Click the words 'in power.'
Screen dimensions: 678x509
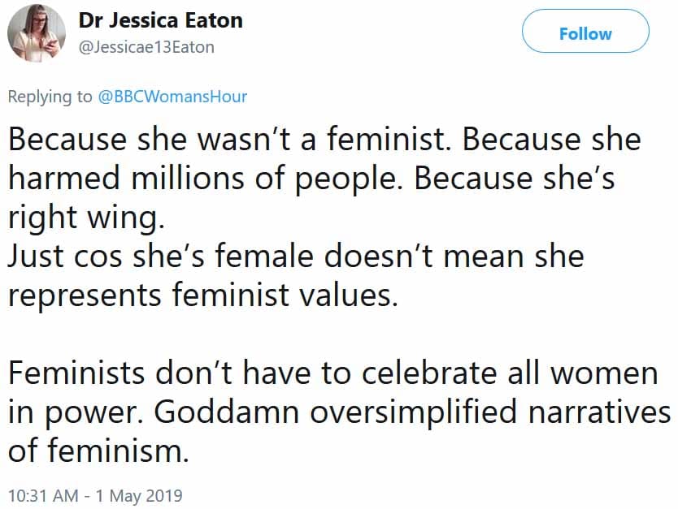coord(76,412)
